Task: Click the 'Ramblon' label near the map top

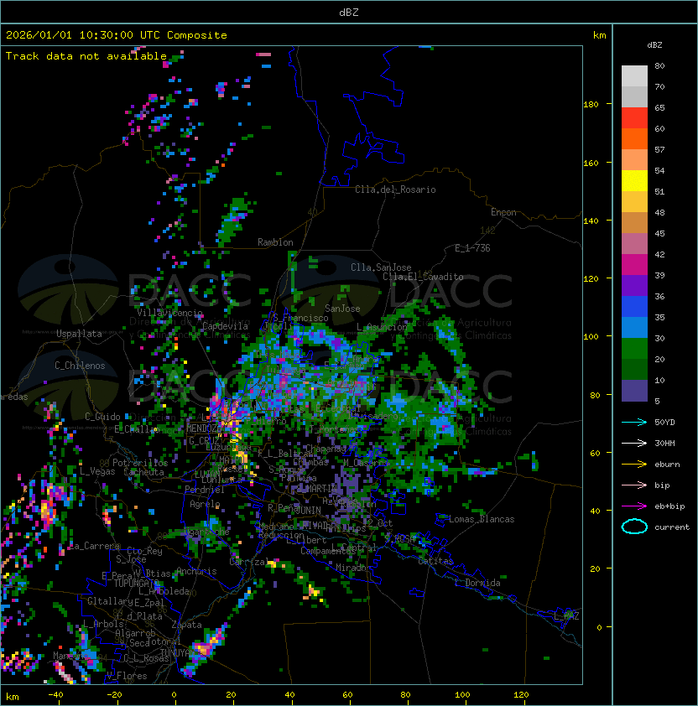Action: [275, 242]
